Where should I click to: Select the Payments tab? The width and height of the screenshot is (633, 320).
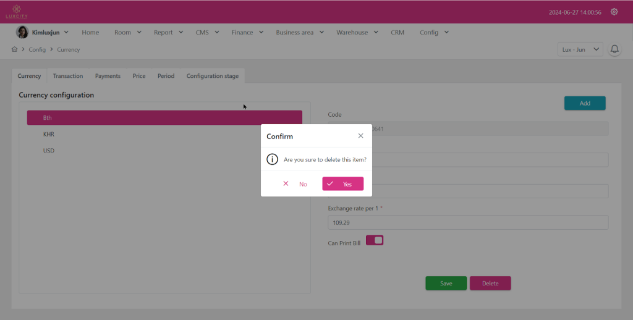click(108, 76)
